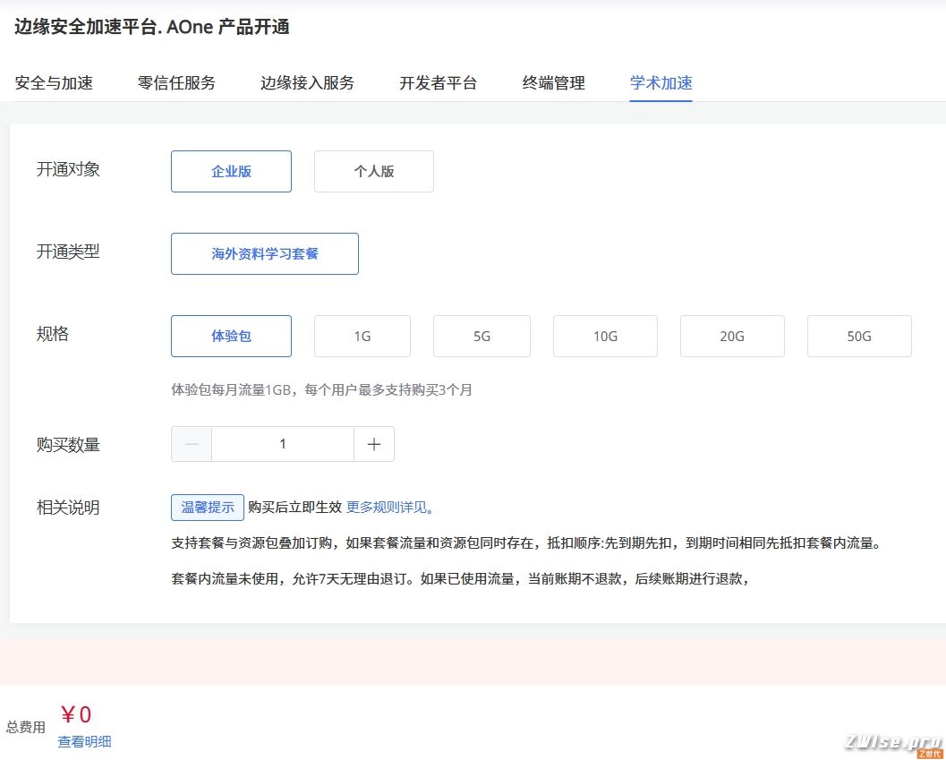
Task: Choose the 个人版 option
Action: coord(373,172)
